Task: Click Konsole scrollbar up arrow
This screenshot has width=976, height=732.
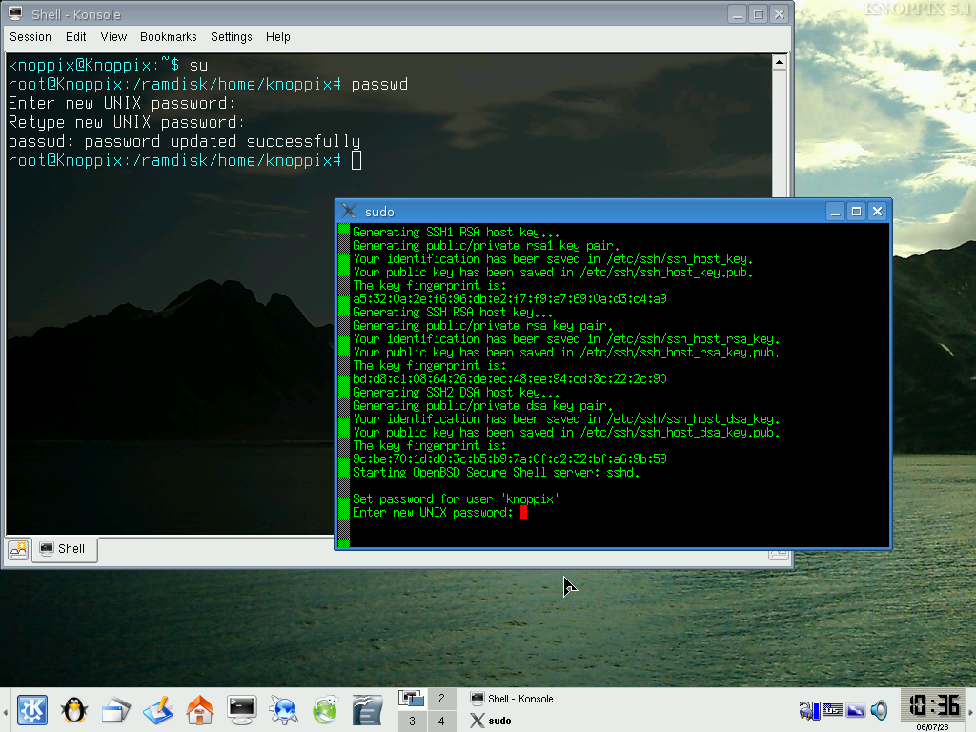Action: (x=780, y=62)
